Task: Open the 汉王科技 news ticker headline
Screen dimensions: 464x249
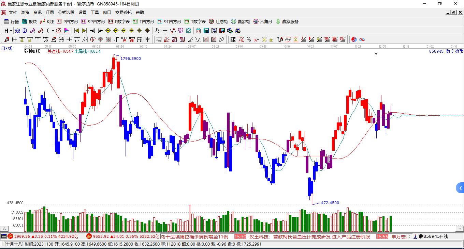Action: [x=310, y=236]
